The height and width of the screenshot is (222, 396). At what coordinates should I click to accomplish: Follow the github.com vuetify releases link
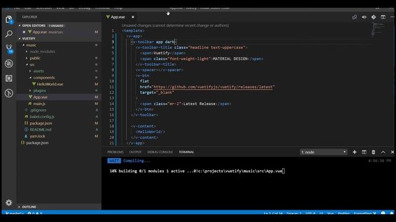(213, 87)
